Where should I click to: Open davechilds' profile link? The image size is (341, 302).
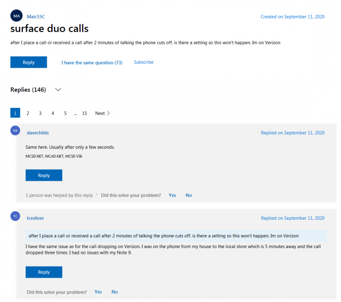[x=38, y=133]
